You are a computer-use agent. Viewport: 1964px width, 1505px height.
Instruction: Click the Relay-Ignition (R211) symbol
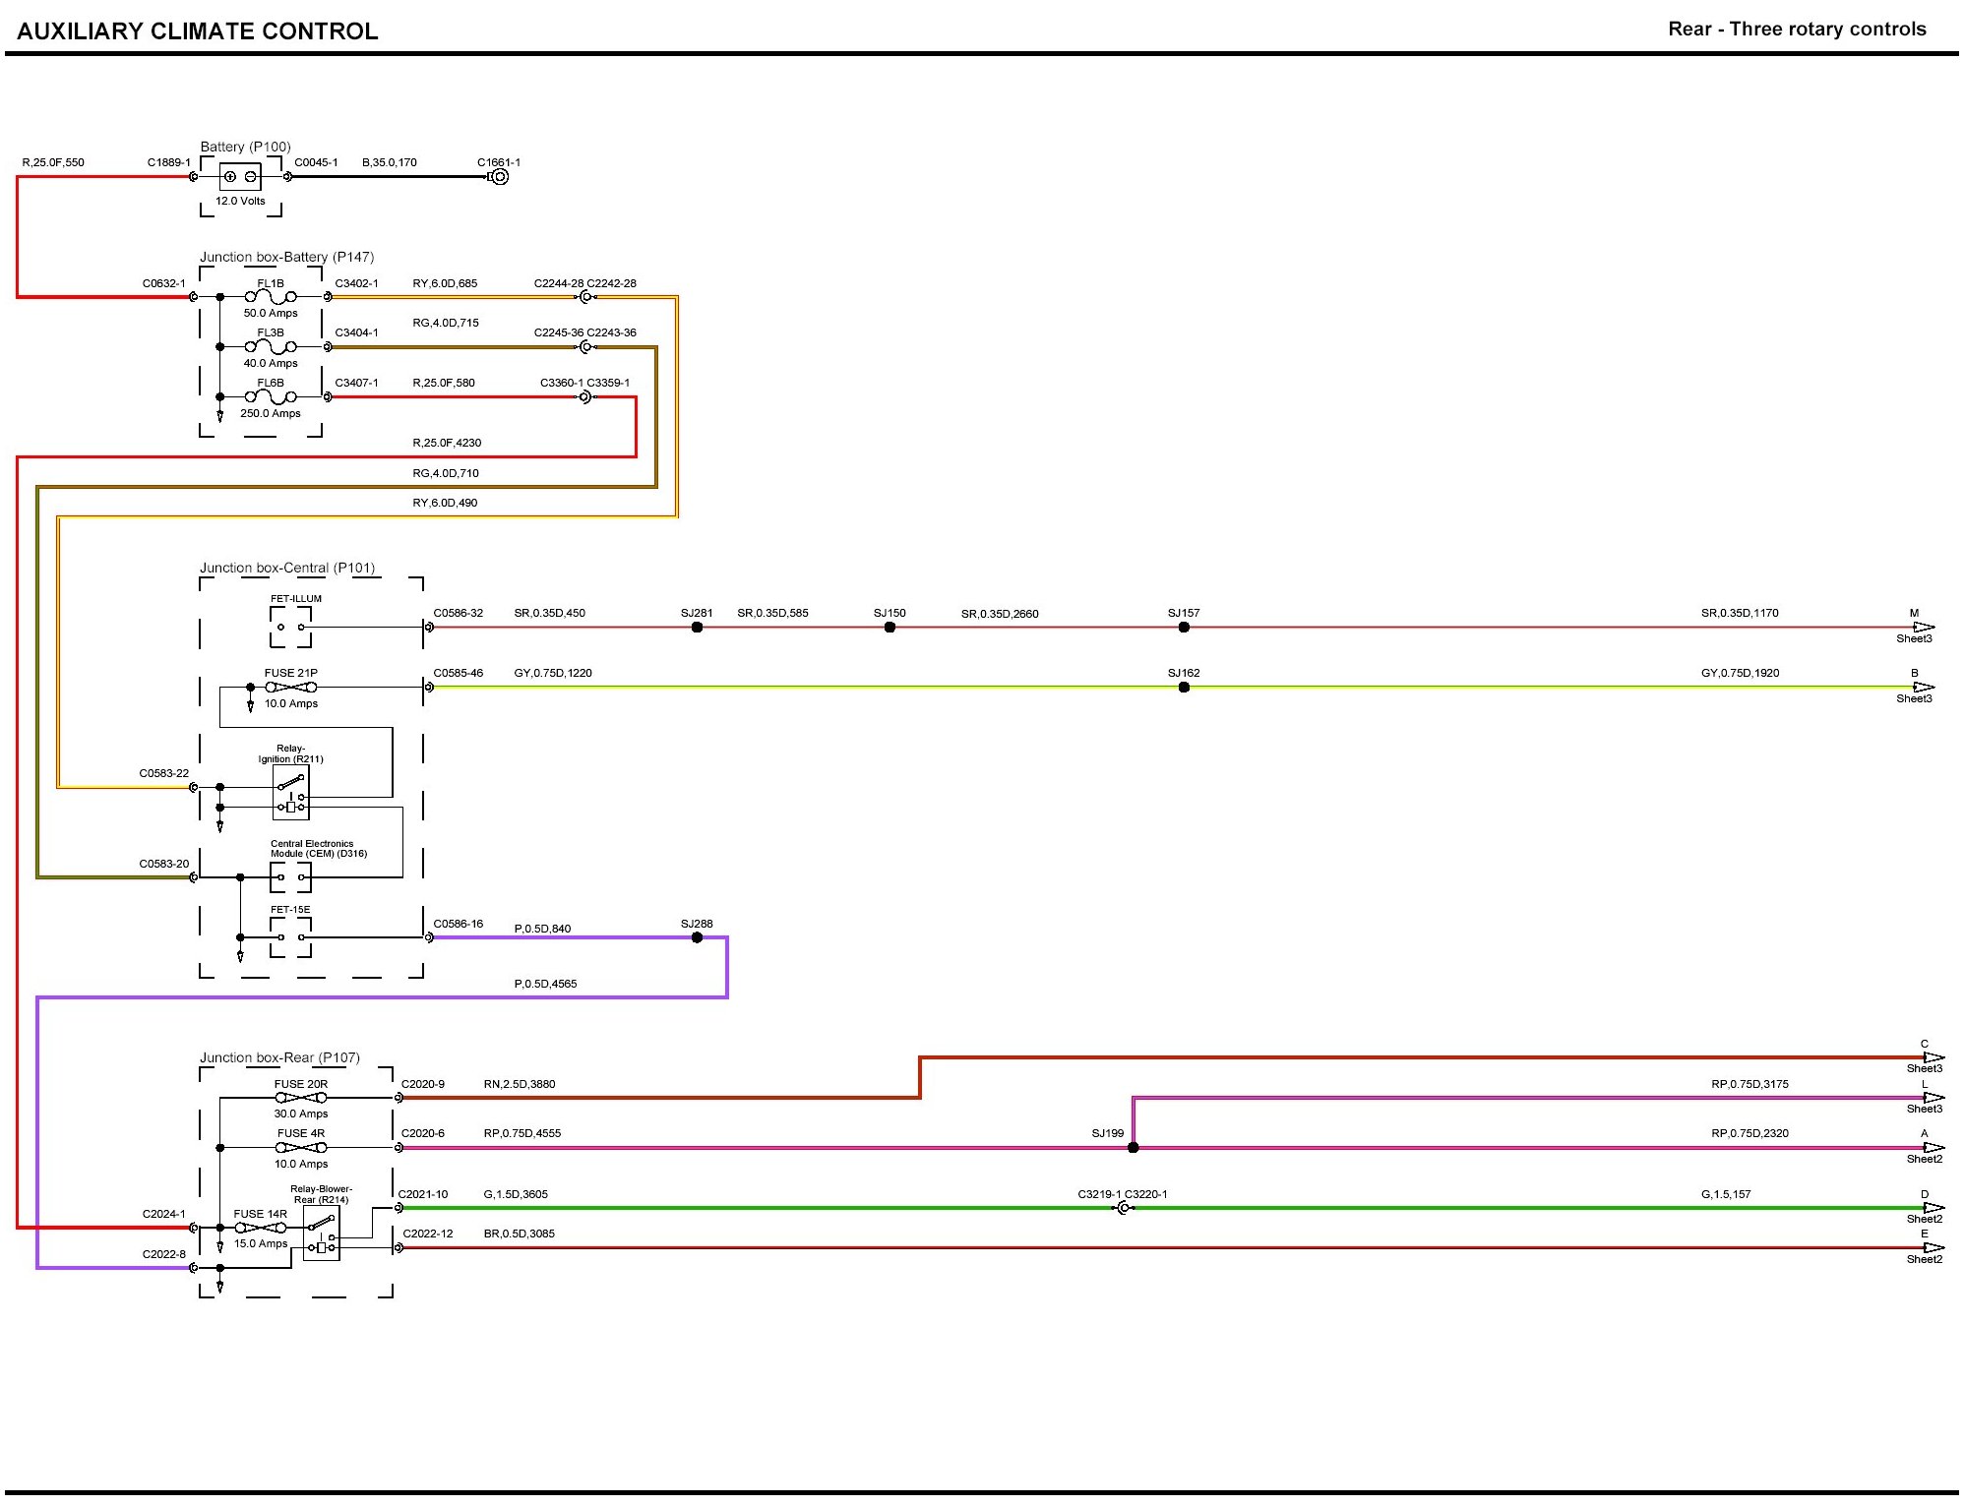[290, 793]
